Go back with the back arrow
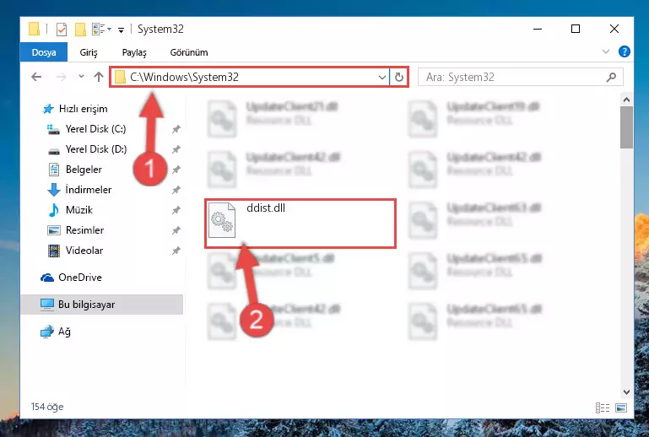 36,77
